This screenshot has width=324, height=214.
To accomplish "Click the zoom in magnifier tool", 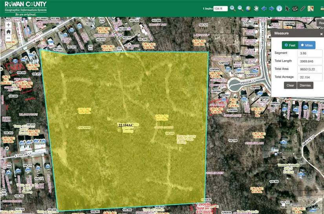I will click(x=232, y=8).
